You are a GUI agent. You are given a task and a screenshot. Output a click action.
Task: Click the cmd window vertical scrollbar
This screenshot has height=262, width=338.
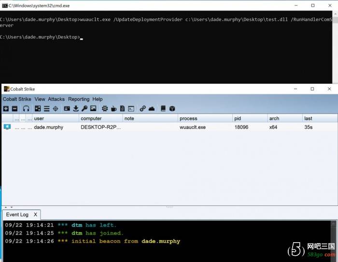[x=335, y=47]
